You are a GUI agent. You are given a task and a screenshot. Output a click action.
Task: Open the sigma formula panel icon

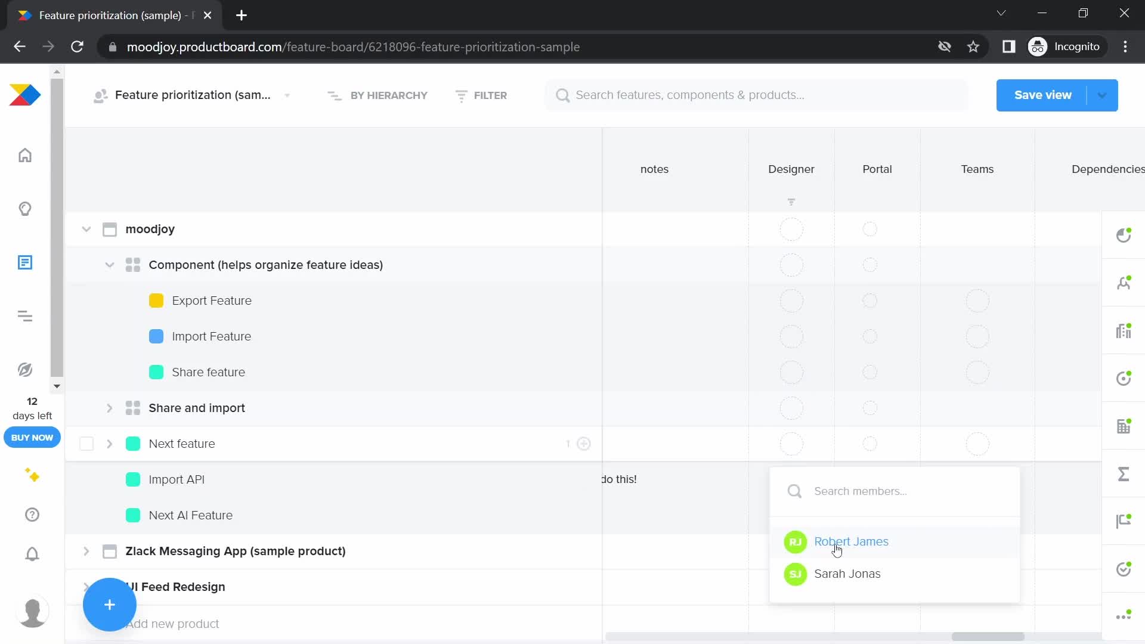pyautogui.click(x=1124, y=473)
